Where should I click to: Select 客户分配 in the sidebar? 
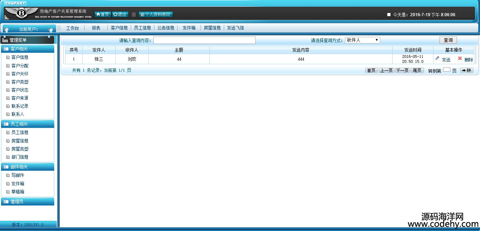point(20,66)
